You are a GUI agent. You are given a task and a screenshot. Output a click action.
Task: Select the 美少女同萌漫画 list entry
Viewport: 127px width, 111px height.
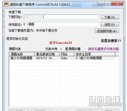coord(21,58)
